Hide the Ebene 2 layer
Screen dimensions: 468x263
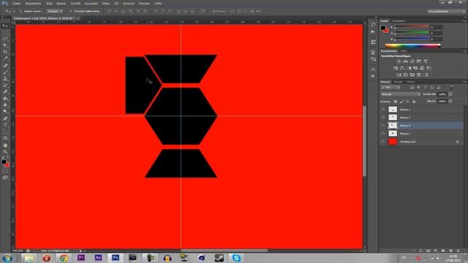[383, 110]
